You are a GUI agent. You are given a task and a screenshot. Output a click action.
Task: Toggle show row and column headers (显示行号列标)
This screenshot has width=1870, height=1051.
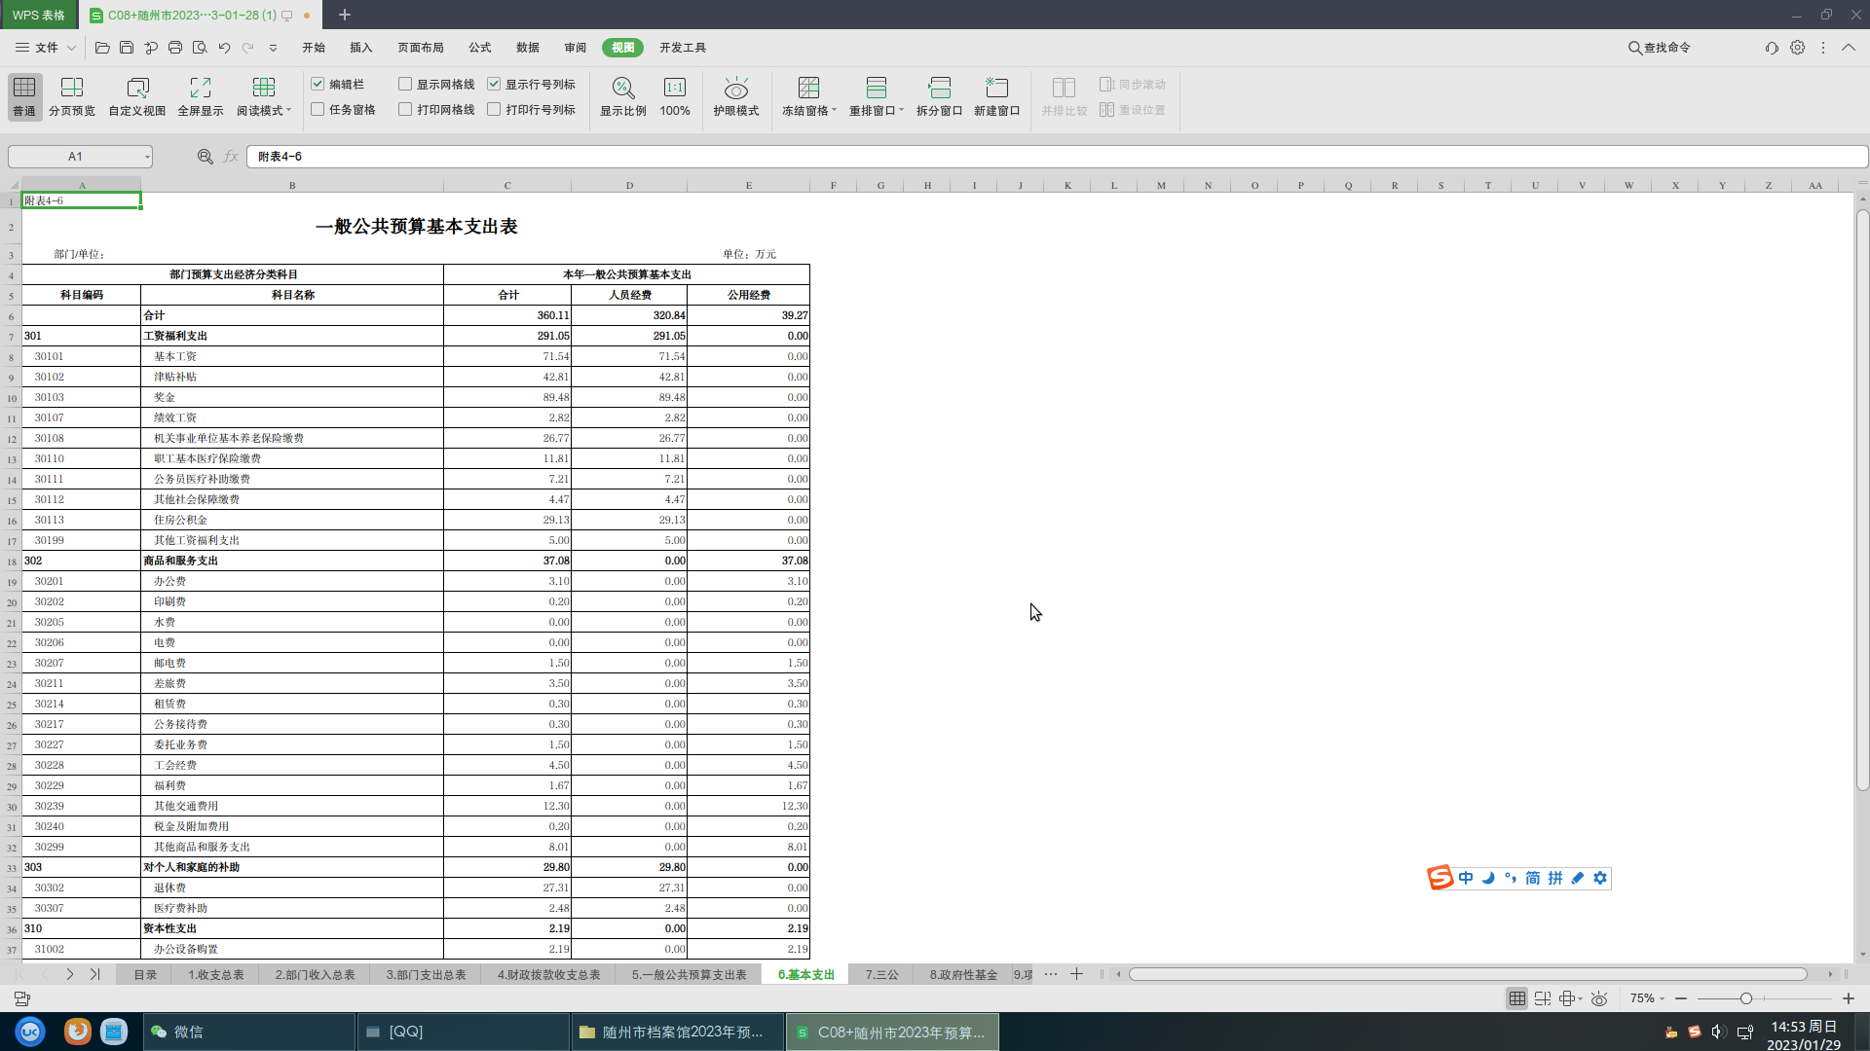coord(494,85)
